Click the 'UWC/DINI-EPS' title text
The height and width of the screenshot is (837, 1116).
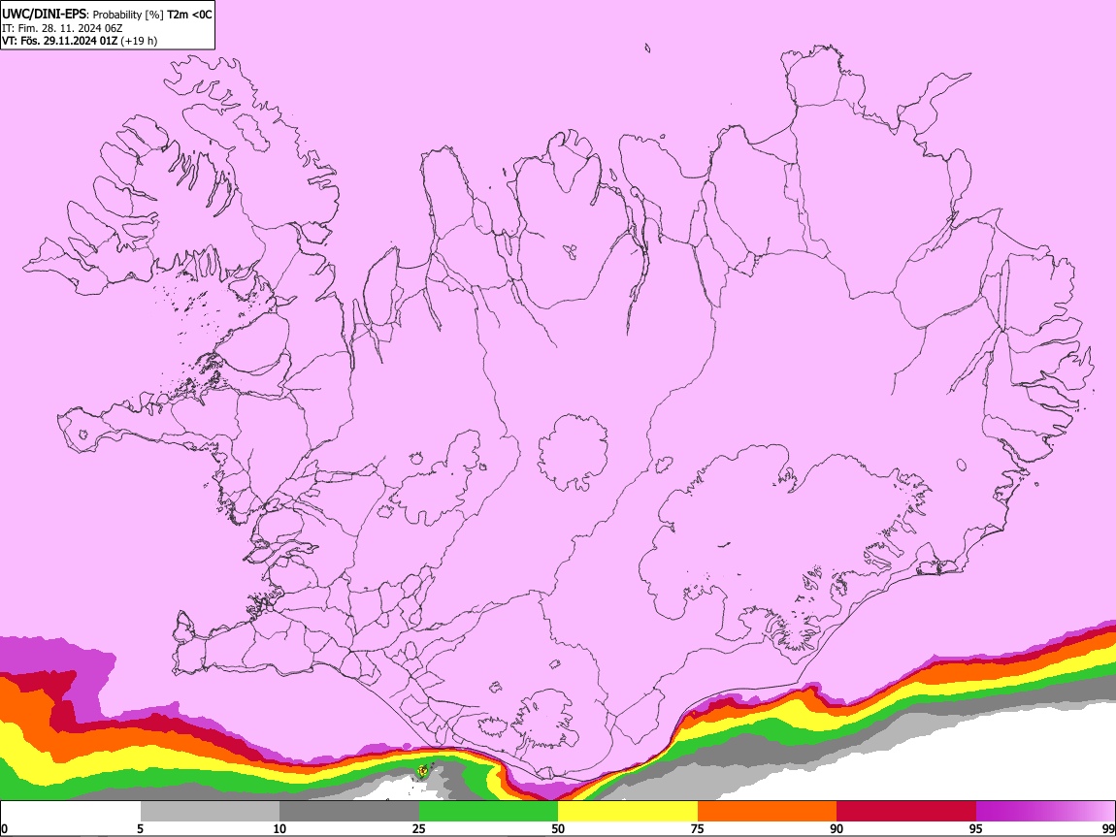pos(43,15)
